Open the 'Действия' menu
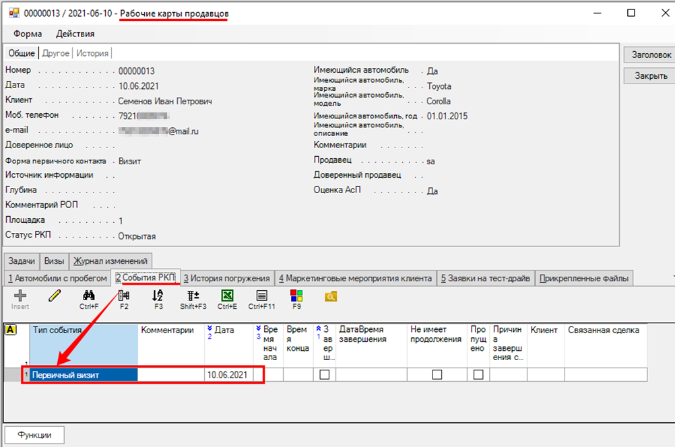Image resolution: width=675 pixels, height=447 pixels. (75, 34)
